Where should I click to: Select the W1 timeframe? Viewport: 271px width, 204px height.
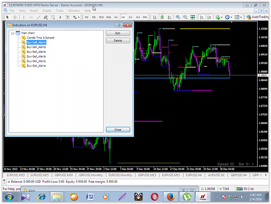(138, 17)
